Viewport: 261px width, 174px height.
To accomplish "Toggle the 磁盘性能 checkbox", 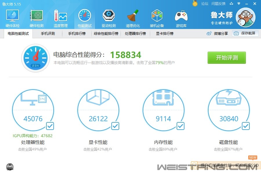I will tap(246, 126).
